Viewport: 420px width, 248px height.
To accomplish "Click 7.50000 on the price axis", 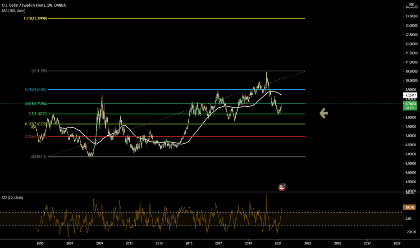I will [x=411, y=127].
